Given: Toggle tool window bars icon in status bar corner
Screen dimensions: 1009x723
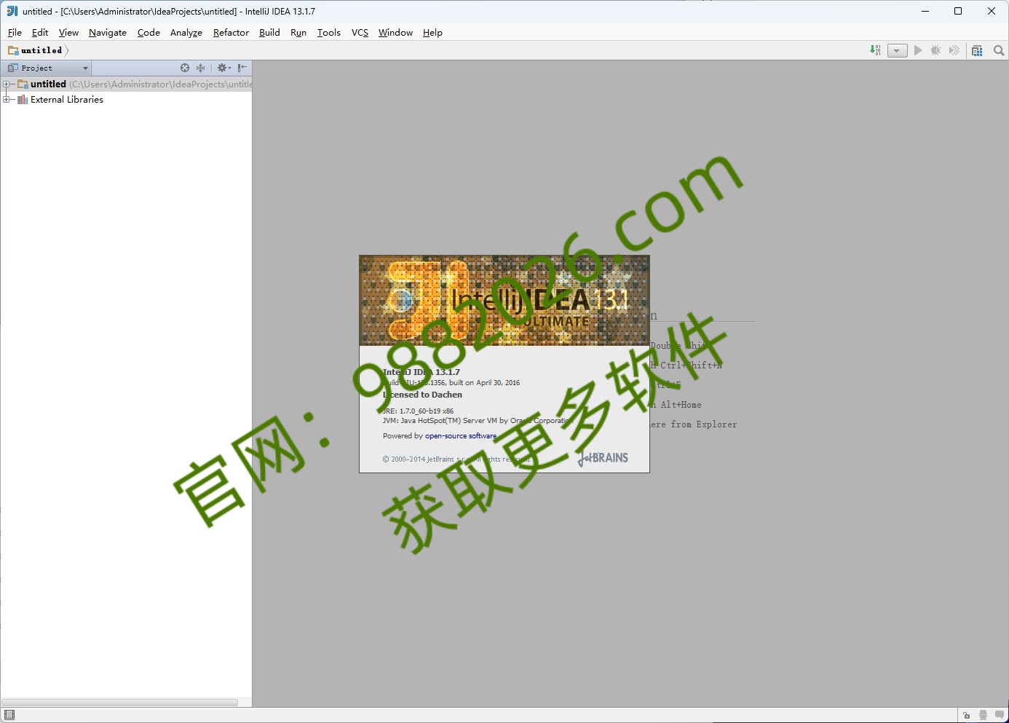Looking at the screenshot, I should (9, 715).
